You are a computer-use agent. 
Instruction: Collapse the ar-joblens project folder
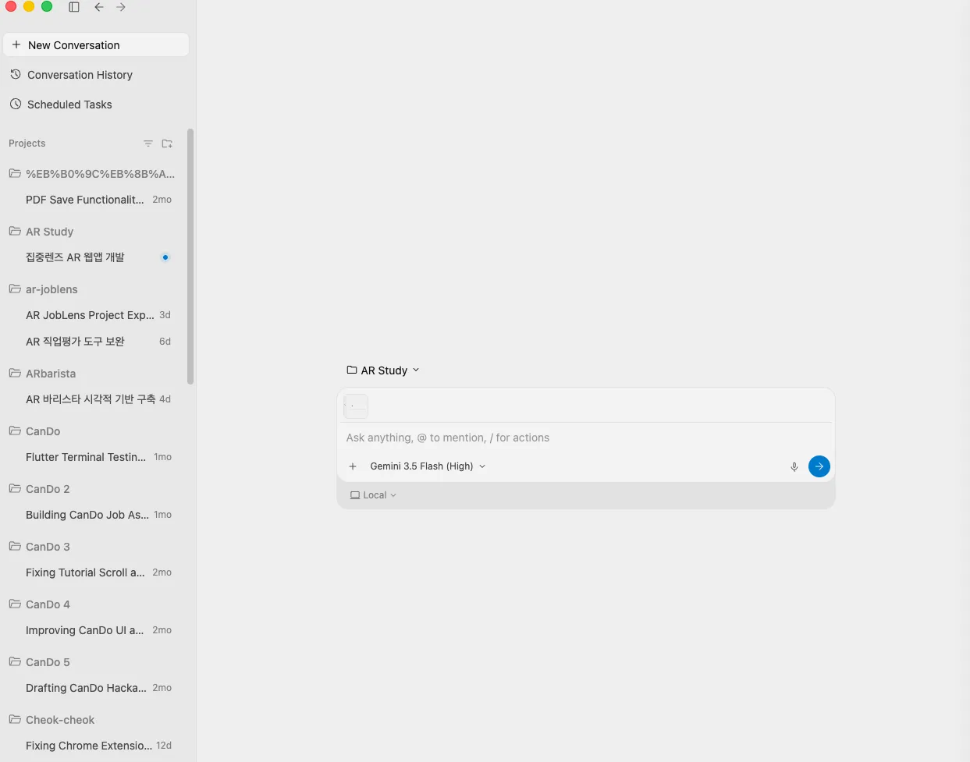pos(15,289)
